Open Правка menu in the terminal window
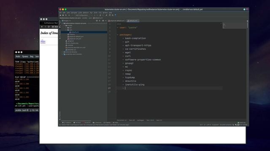Screen dimensions: 270x151 (25, 56)
